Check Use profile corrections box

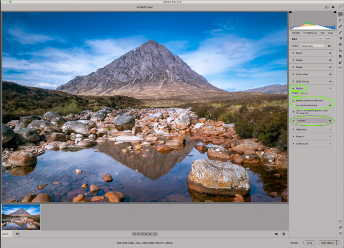point(293,105)
